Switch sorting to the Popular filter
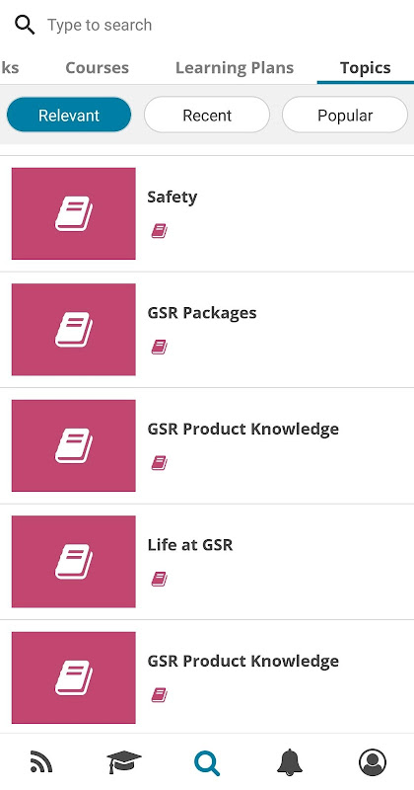Screen dimensions: 414x790 345,115
